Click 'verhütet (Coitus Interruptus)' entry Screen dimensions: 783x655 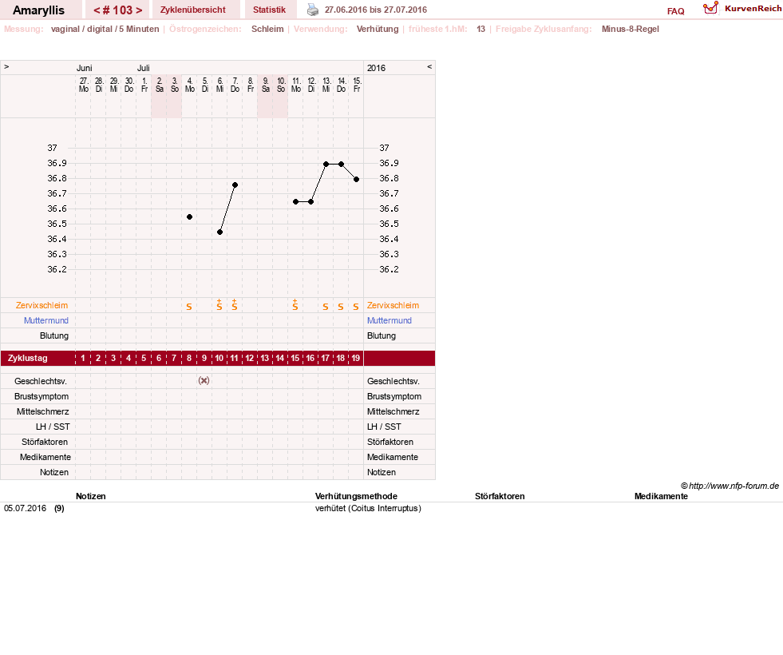click(x=368, y=508)
